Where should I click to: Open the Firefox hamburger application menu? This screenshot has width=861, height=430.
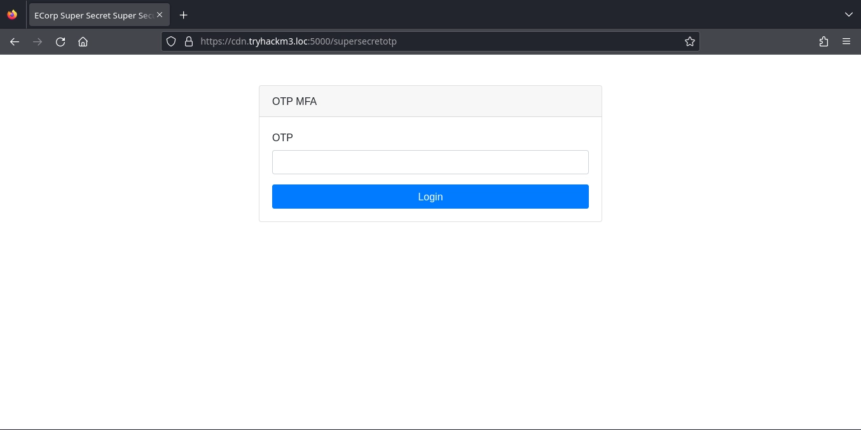846,41
